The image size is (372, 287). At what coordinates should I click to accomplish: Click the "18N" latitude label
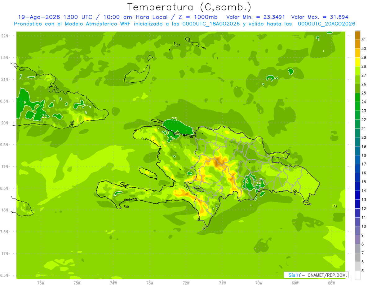coord(5,210)
